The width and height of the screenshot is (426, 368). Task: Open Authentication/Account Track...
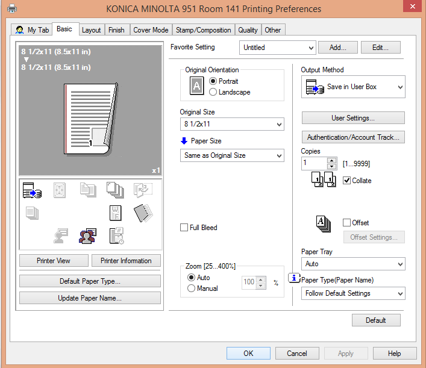pyautogui.click(x=353, y=137)
